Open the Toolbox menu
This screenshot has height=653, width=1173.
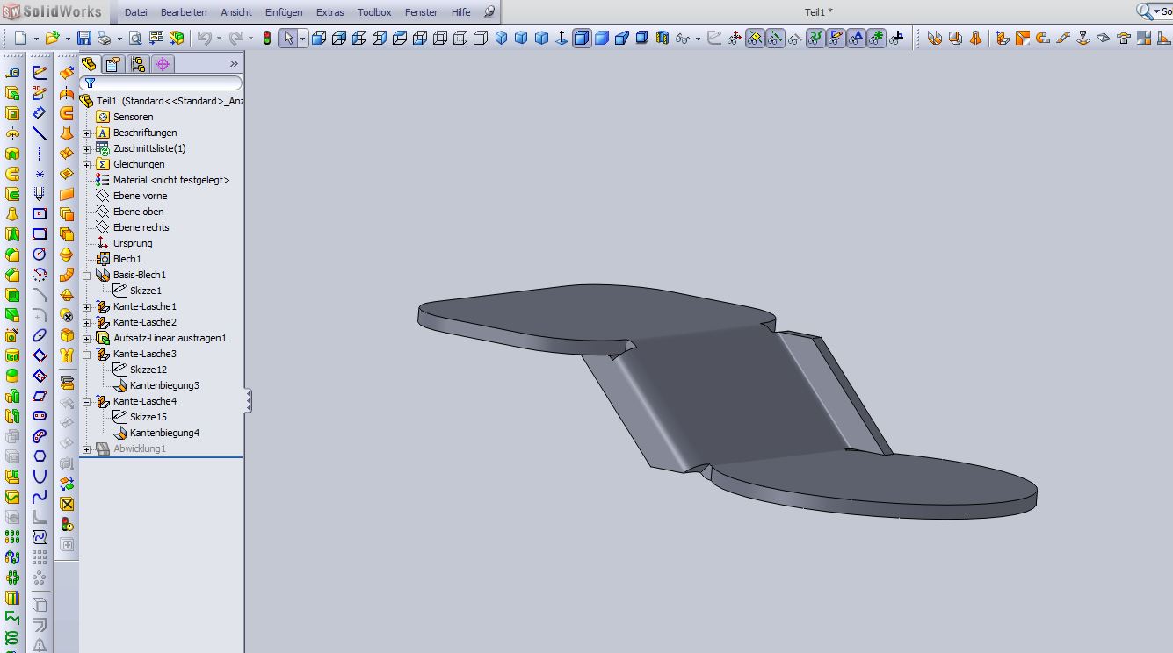(374, 12)
